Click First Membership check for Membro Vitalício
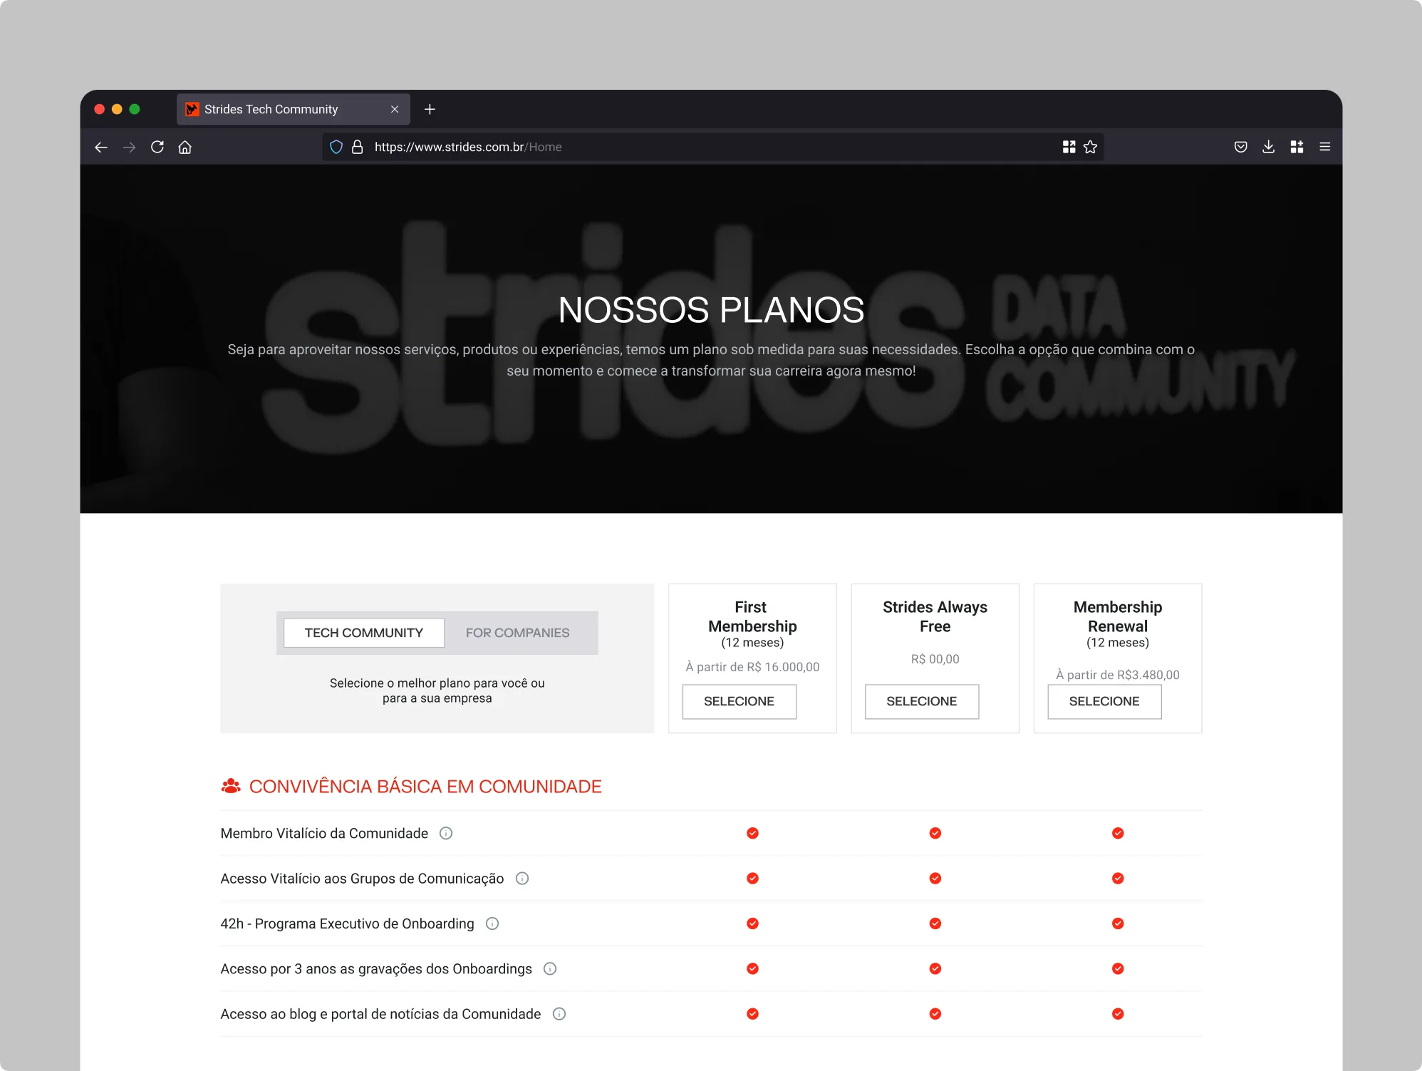Viewport: 1422px width, 1071px height. coord(752,833)
